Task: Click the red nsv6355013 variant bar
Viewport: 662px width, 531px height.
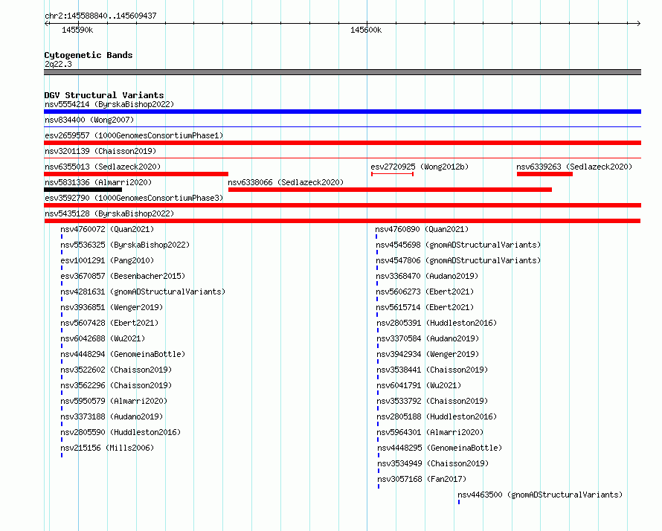Action: pos(136,174)
